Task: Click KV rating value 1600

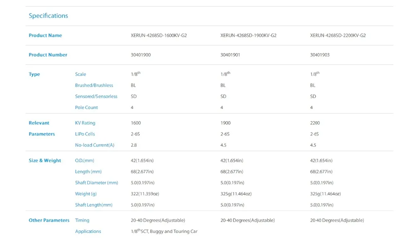Action: coord(136,123)
